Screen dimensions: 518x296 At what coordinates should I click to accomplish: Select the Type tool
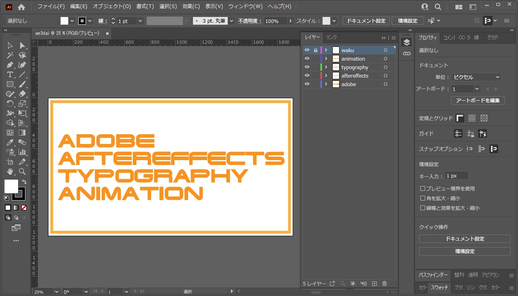[x=10, y=75]
